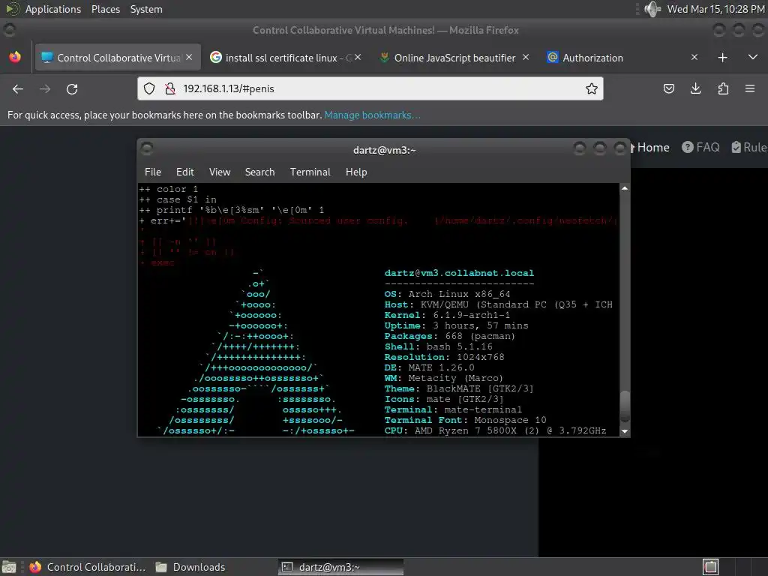Screen dimensions: 768x576
Task: Open the Search menu in the terminal
Action: [x=259, y=172]
